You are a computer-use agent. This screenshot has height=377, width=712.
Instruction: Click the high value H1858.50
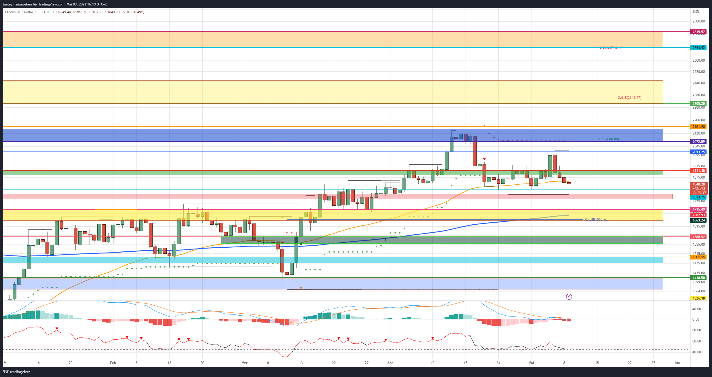click(80, 12)
